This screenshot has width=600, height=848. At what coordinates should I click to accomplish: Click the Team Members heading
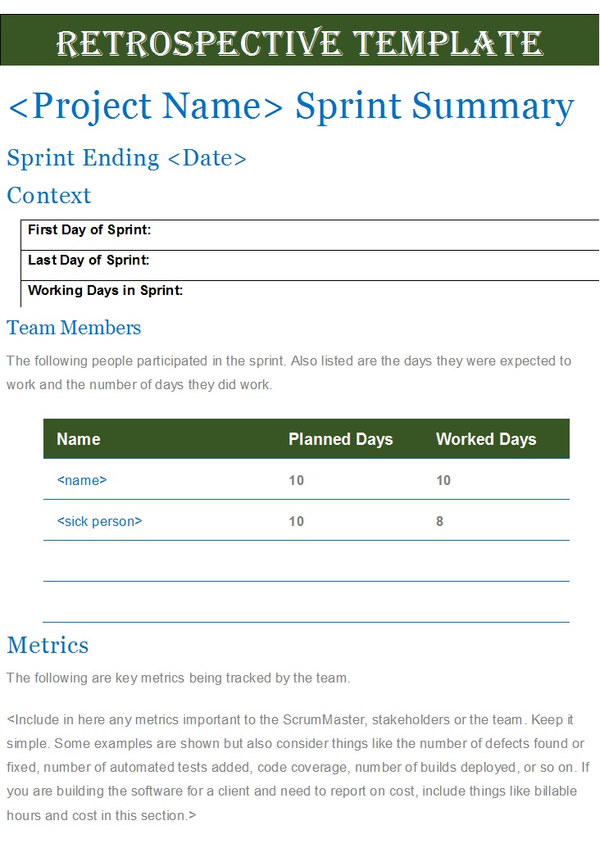point(74,328)
